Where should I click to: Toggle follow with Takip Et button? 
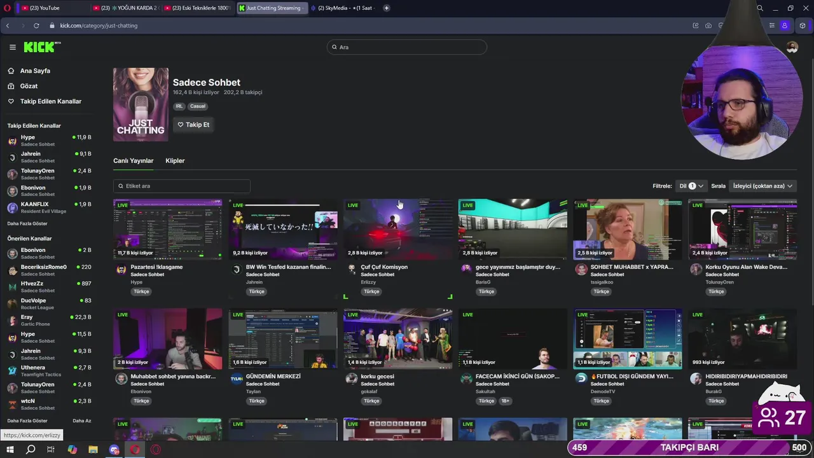coord(193,125)
